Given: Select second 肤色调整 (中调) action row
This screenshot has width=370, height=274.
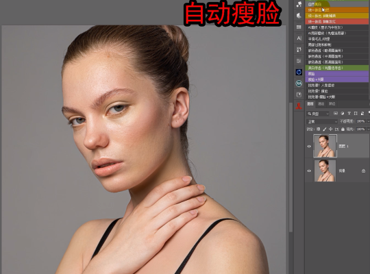Looking at the screenshot, I should tap(336, 56).
